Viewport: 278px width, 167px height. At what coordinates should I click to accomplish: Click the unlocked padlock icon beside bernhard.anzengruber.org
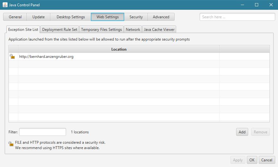pos(12,57)
